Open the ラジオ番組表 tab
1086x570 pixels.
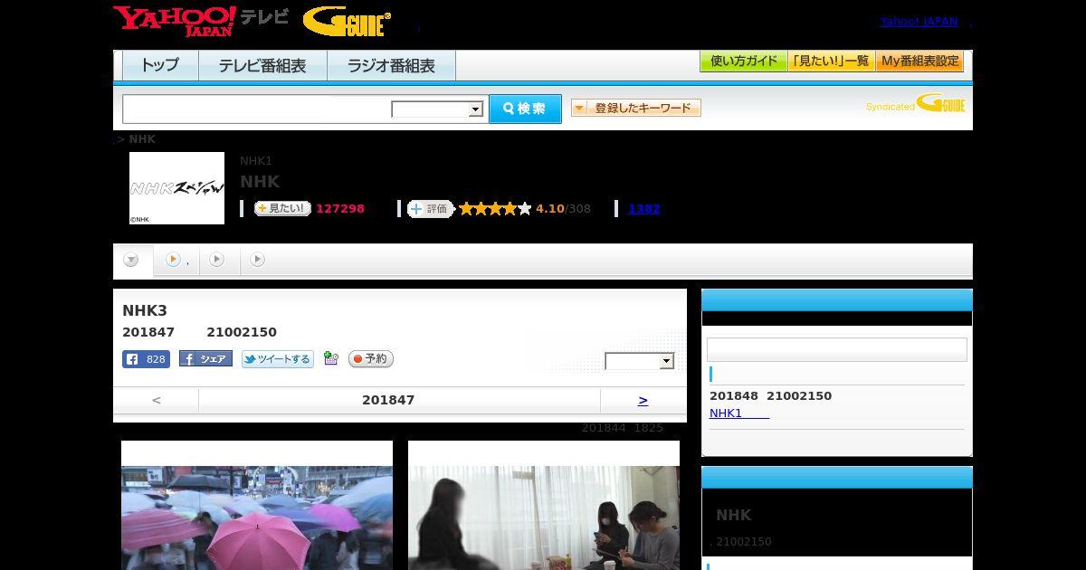(391, 66)
